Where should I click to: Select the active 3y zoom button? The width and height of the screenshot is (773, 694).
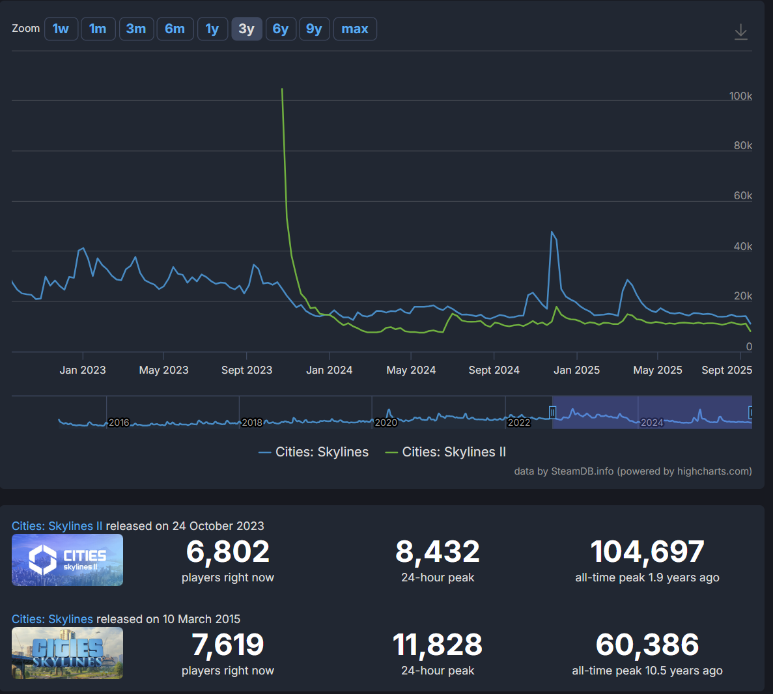click(x=247, y=29)
